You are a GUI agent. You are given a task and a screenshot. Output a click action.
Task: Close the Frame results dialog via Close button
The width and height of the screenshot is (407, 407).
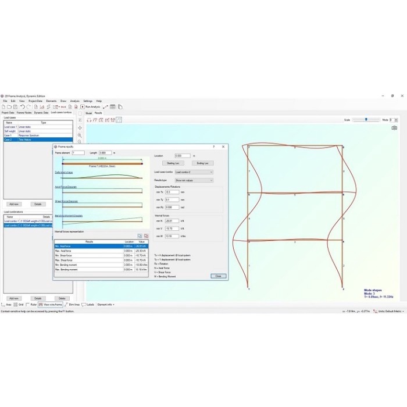pyautogui.click(x=218, y=276)
